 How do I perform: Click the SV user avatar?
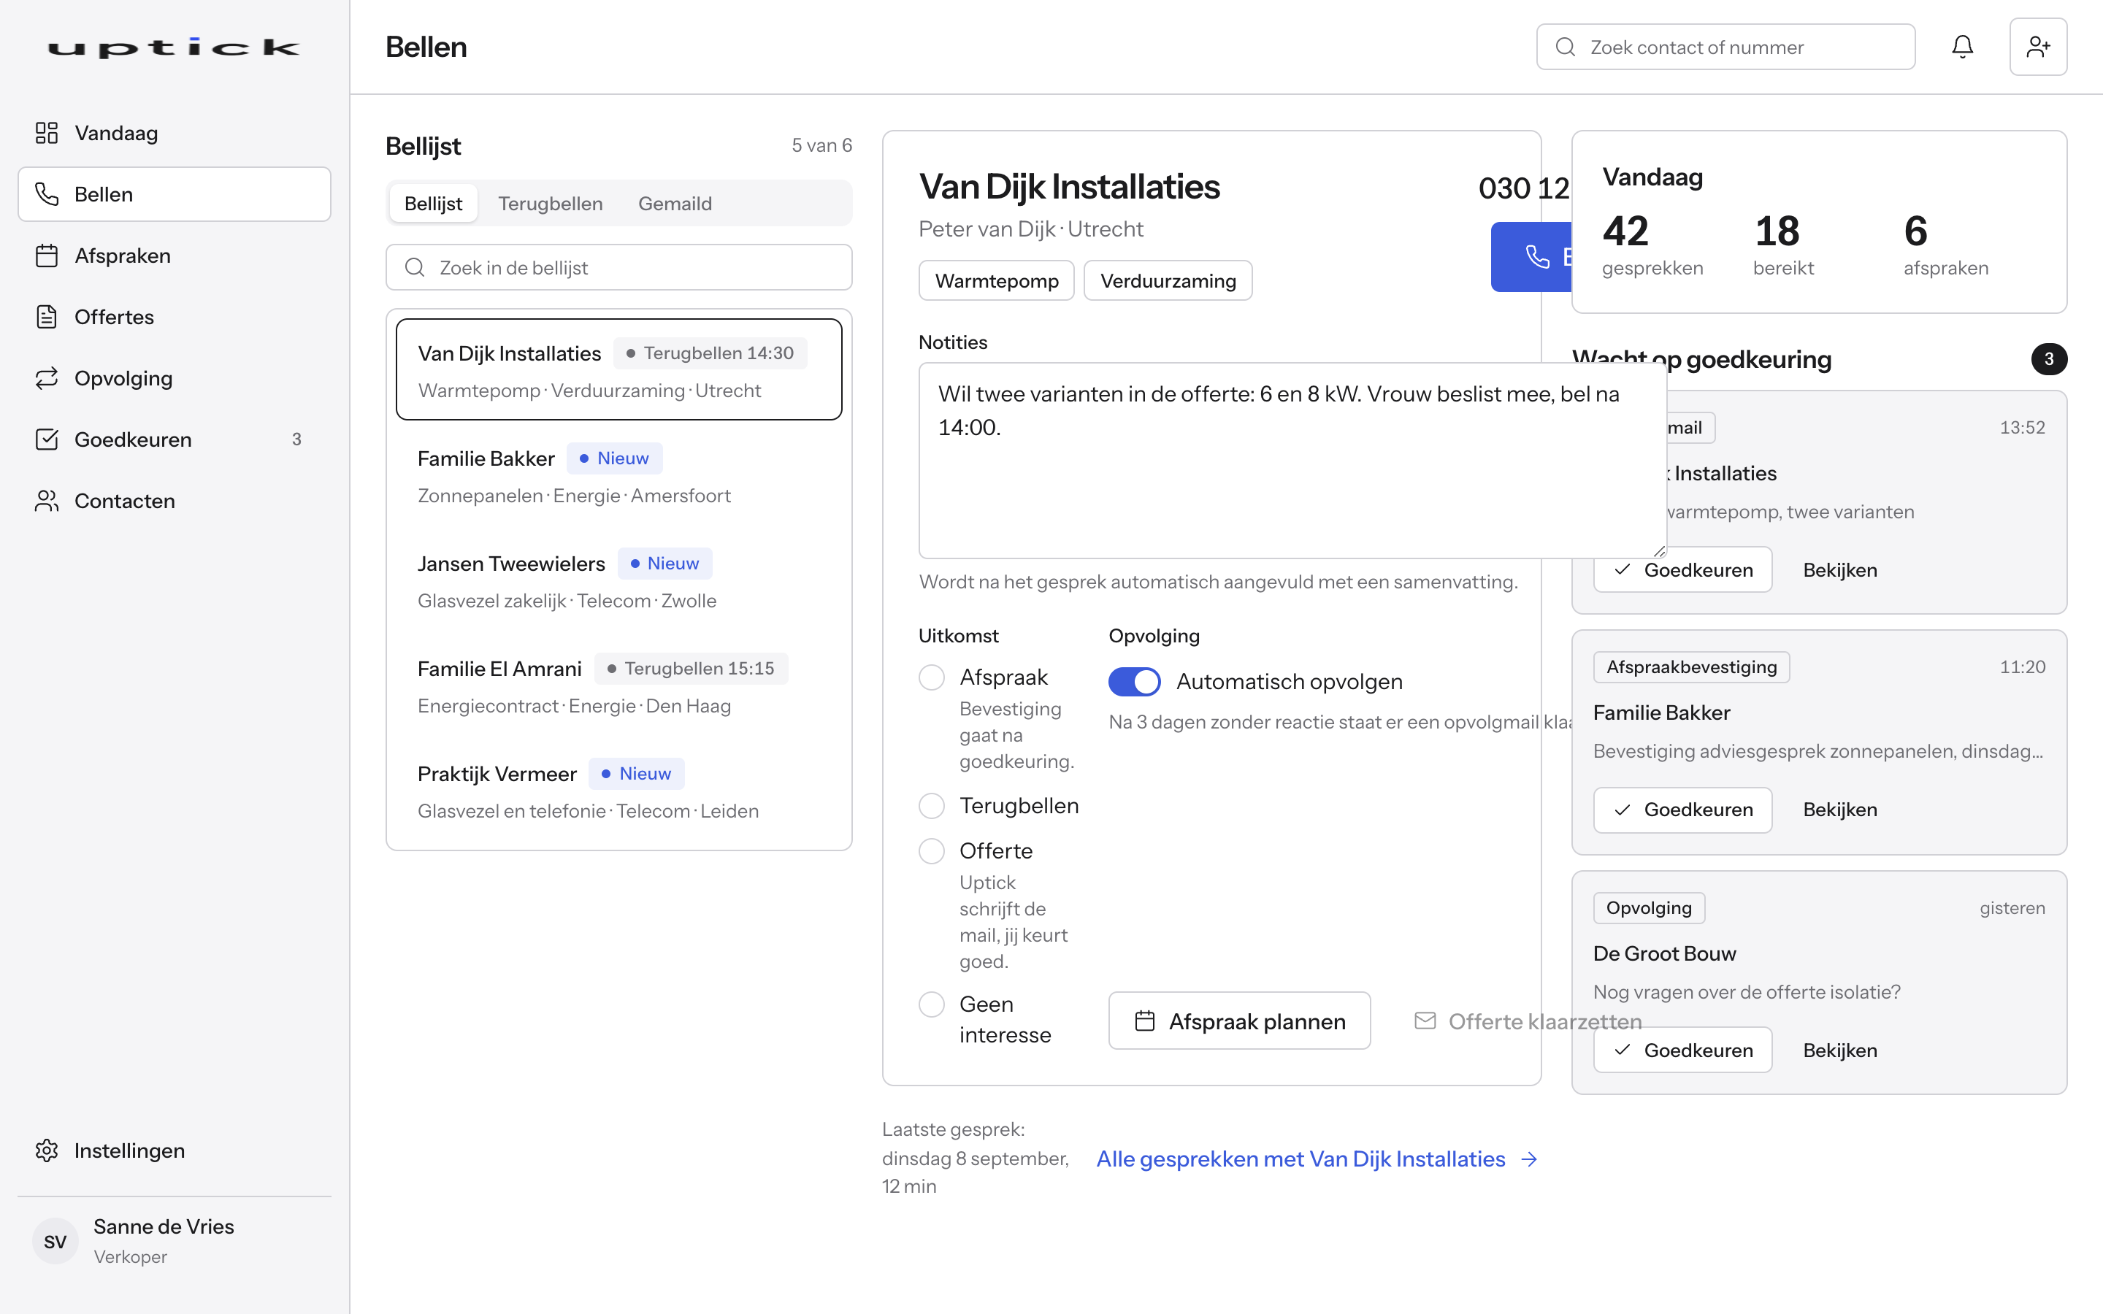pos(55,1242)
